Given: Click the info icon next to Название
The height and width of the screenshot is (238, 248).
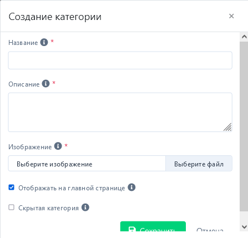Looking at the screenshot, I should click(44, 42).
